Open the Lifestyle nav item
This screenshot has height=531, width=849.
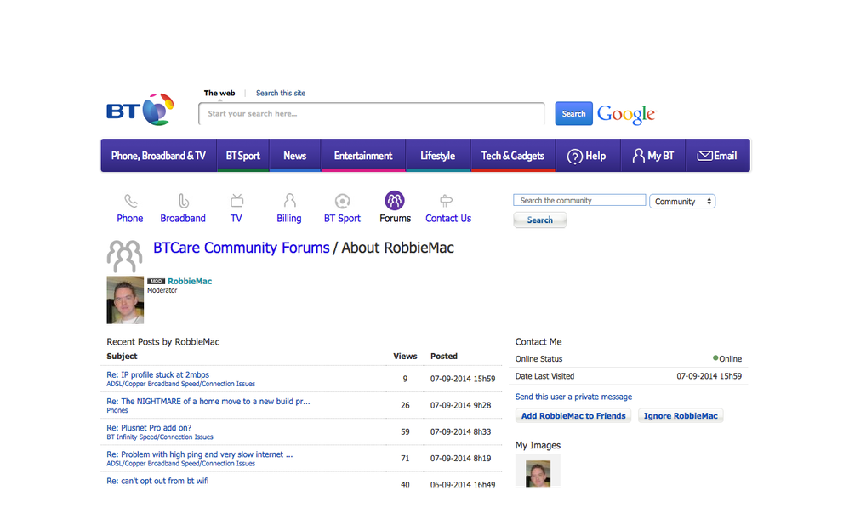(x=438, y=156)
